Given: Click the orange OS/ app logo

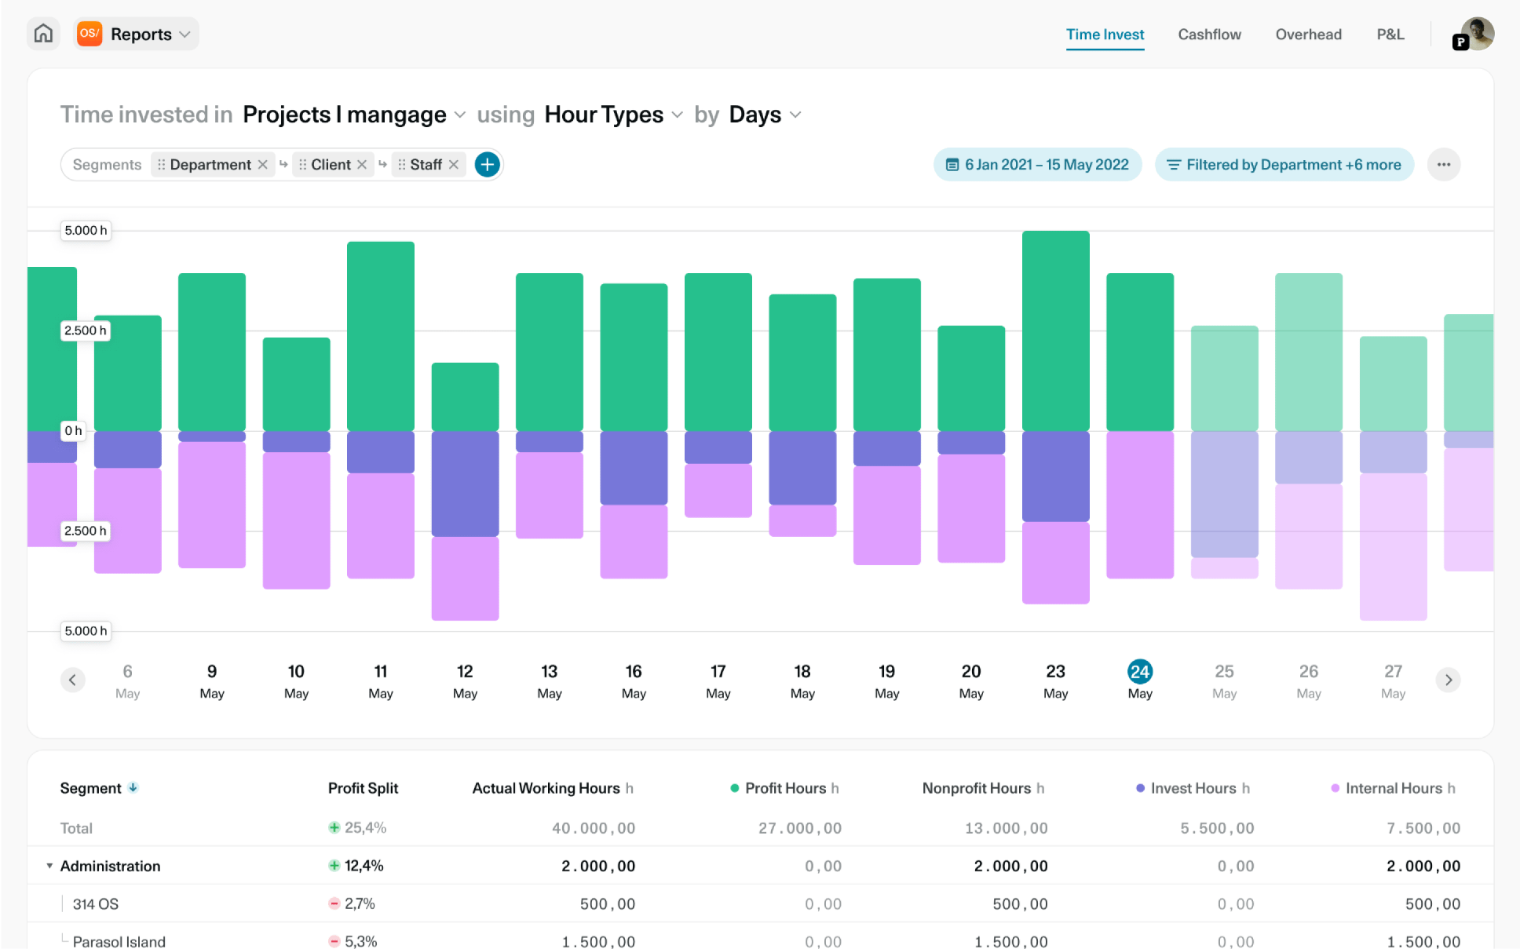Looking at the screenshot, I should (90, 34).
